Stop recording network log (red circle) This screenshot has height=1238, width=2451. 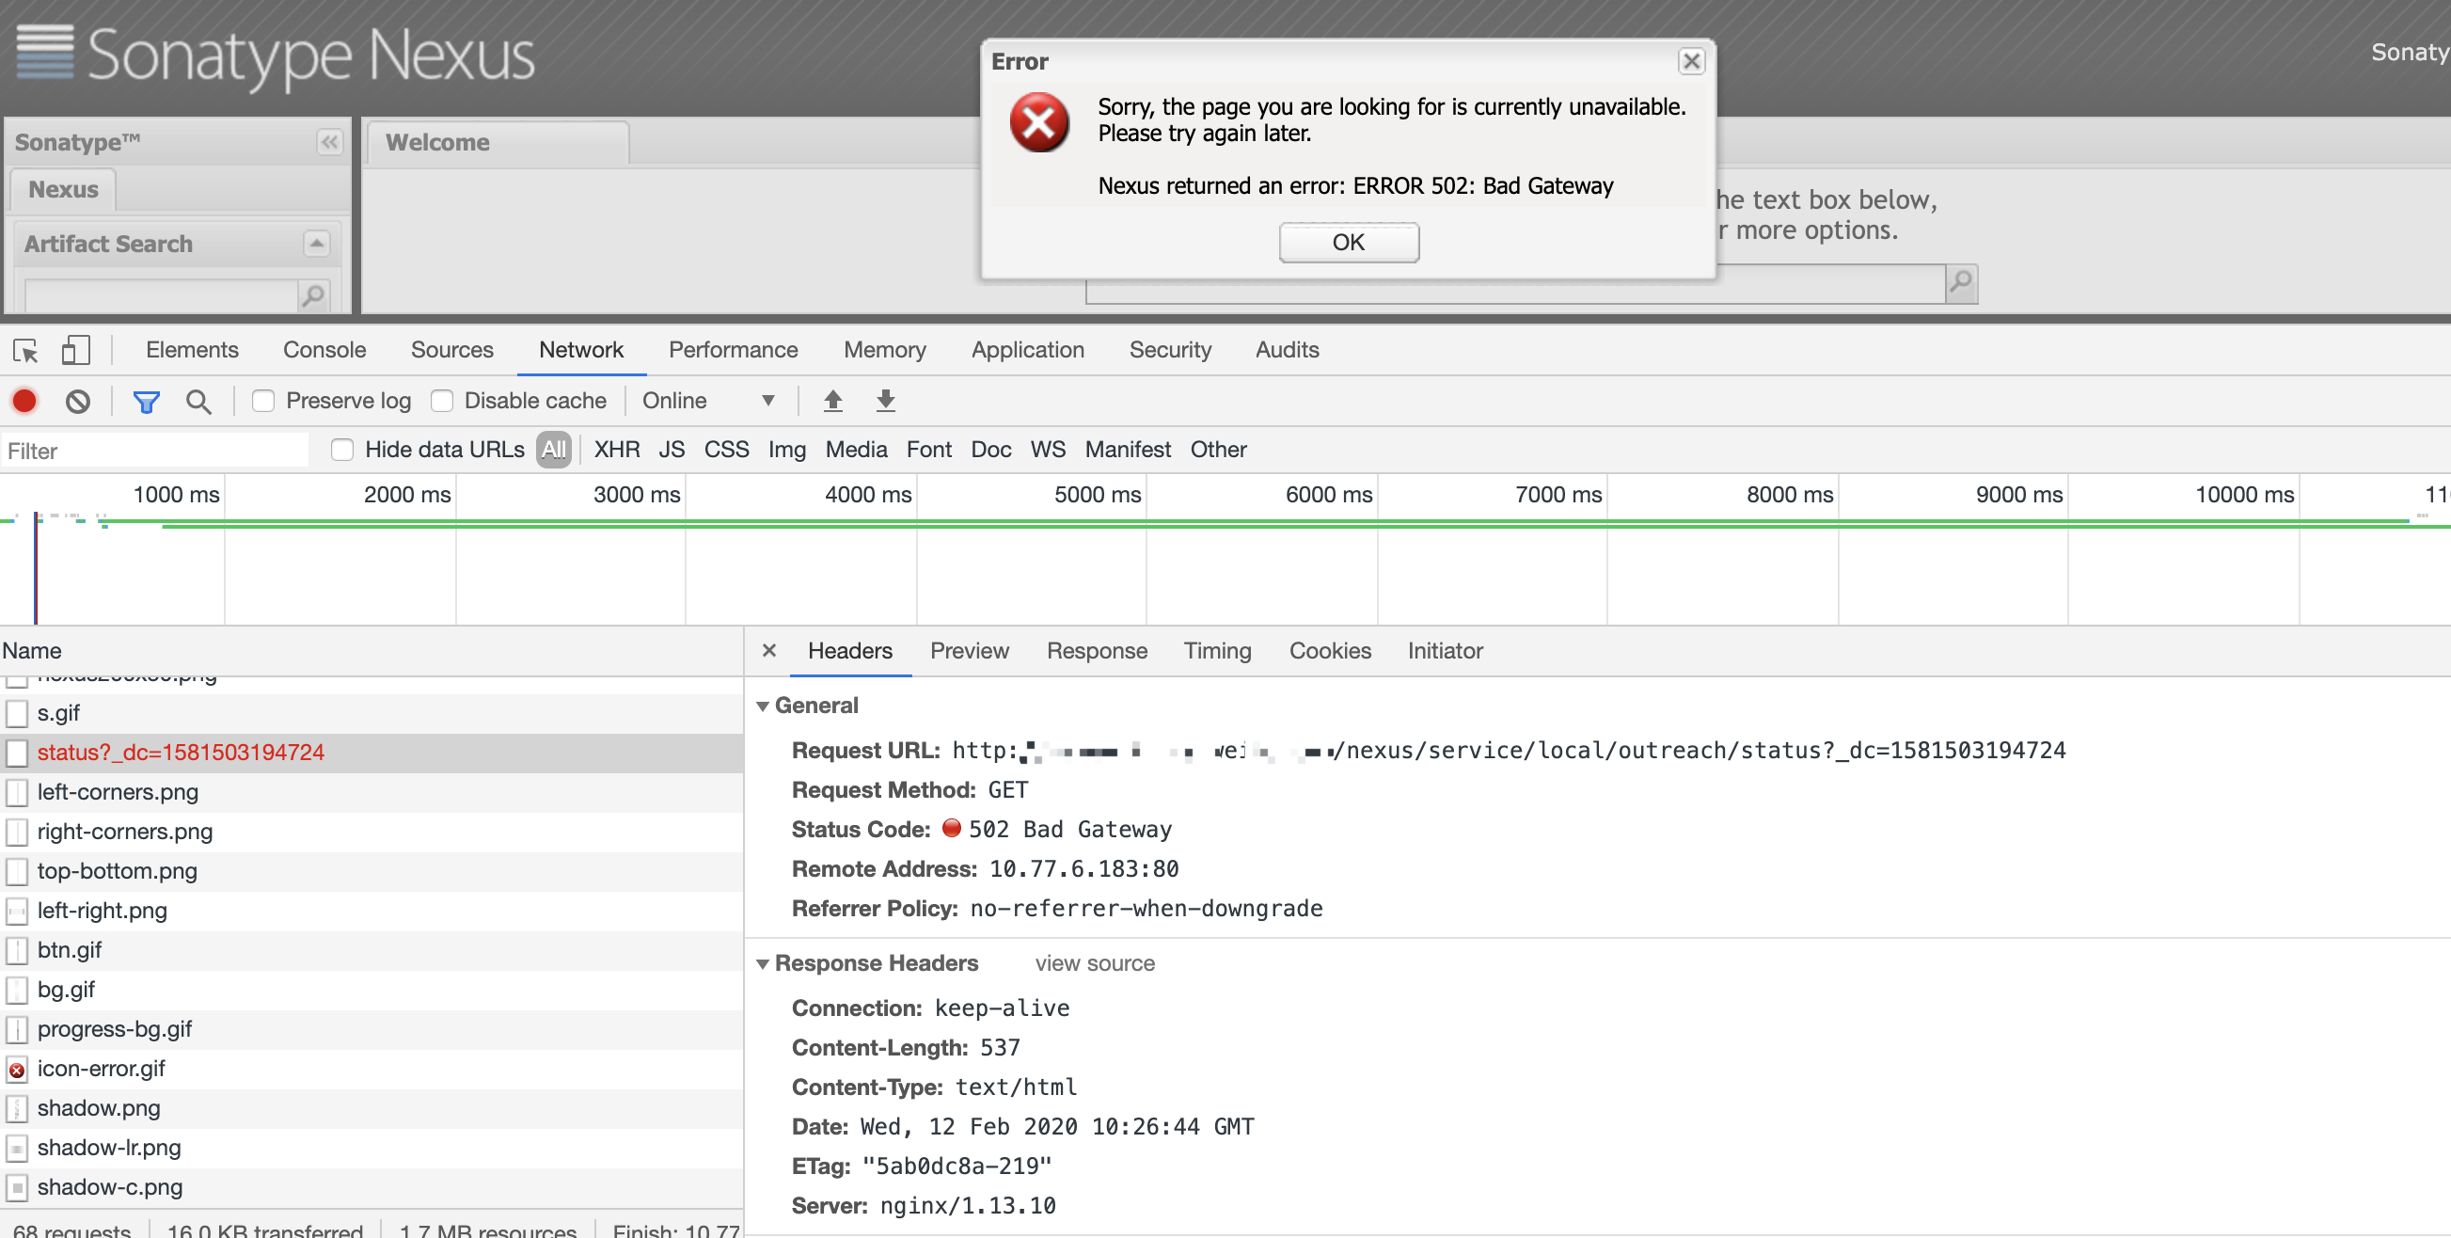[24, 401]
